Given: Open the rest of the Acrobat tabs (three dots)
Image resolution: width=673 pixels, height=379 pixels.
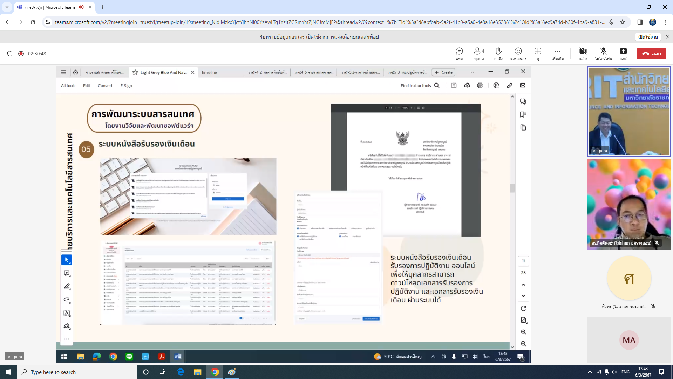Looking at the screenshot, I should click(x=473, y=72).
